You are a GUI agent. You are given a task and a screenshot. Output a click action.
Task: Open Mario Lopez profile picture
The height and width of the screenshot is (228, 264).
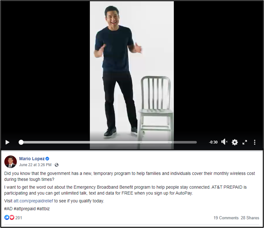coord(11,162)
